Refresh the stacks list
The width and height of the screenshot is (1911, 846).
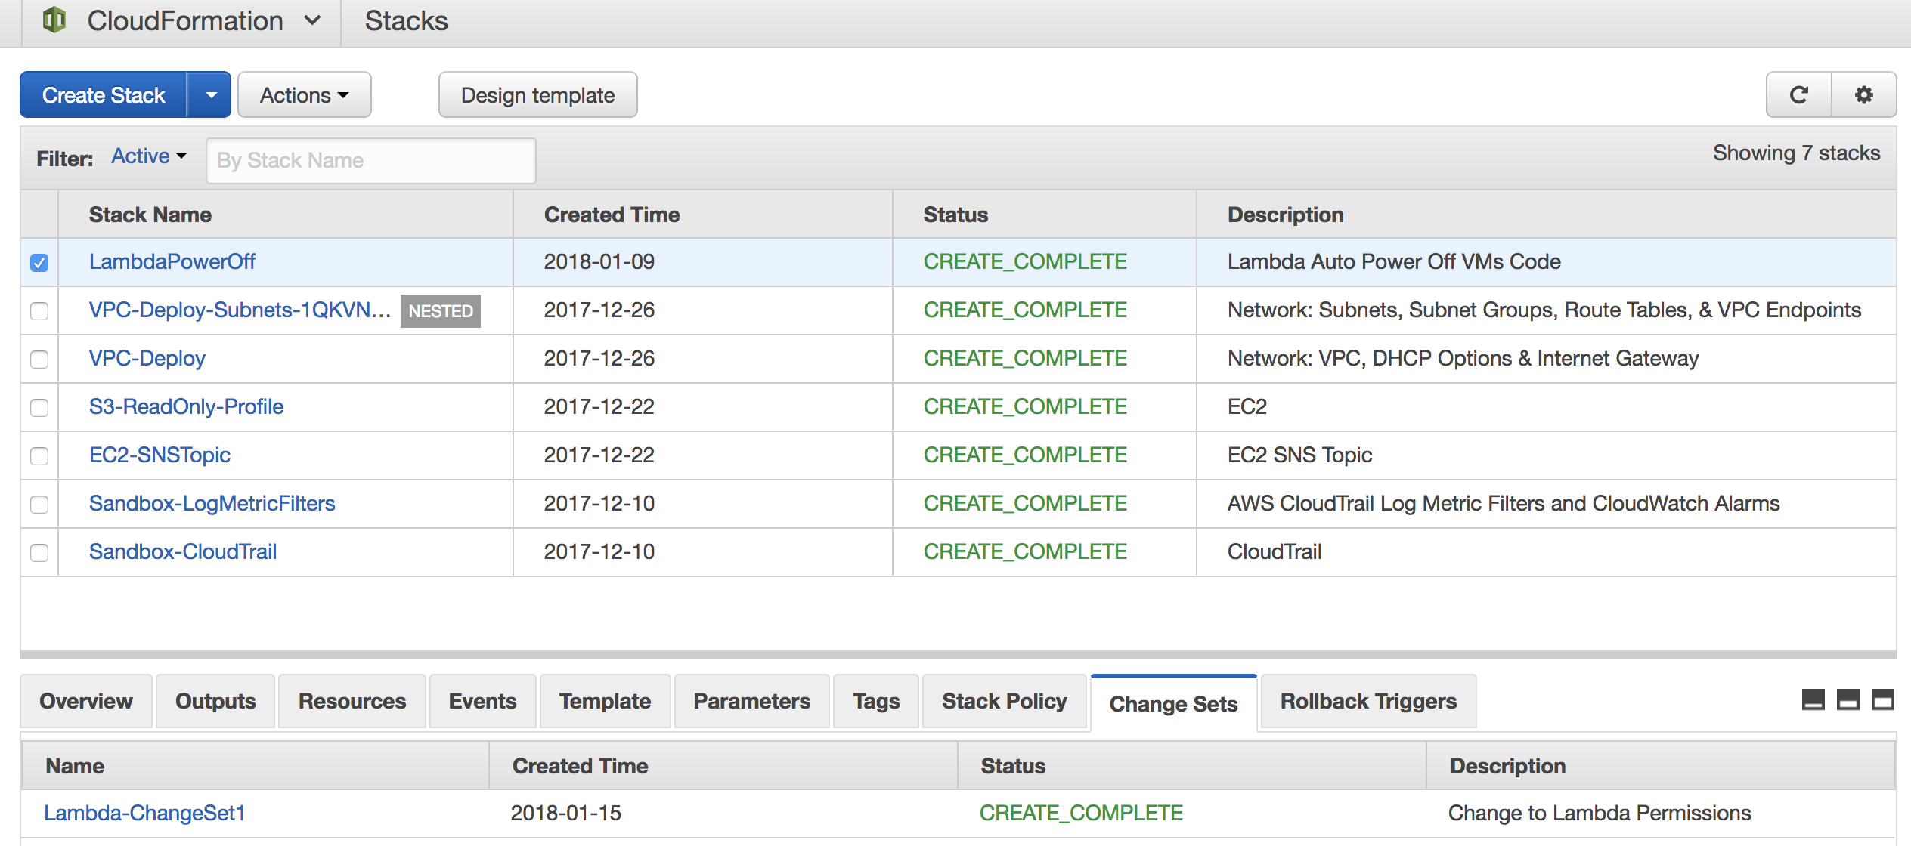[x=1798, y=95]
